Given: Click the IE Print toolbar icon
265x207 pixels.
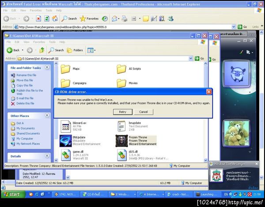Looking at the screenshot, I should click(x=125, y=19).
